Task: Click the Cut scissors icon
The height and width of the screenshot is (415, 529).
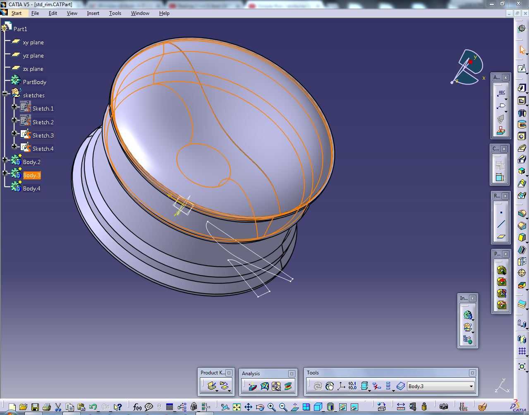Action: (x=58, y=407)
